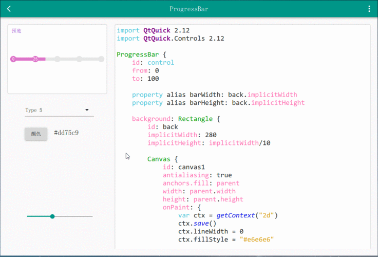Screen dimensions: 378x257
Task: Click the green slider handle
Action: 52,216
